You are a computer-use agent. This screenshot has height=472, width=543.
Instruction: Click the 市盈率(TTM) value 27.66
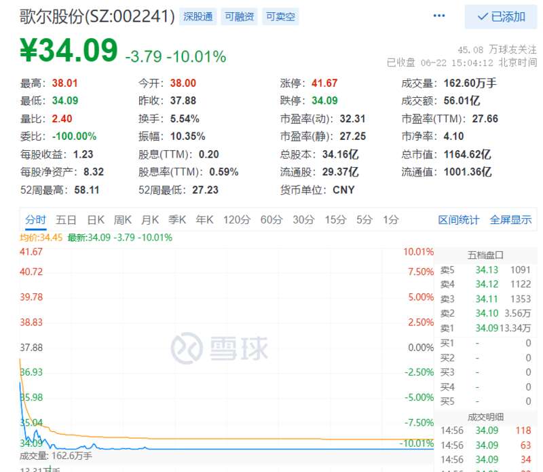tap(485, 119)
